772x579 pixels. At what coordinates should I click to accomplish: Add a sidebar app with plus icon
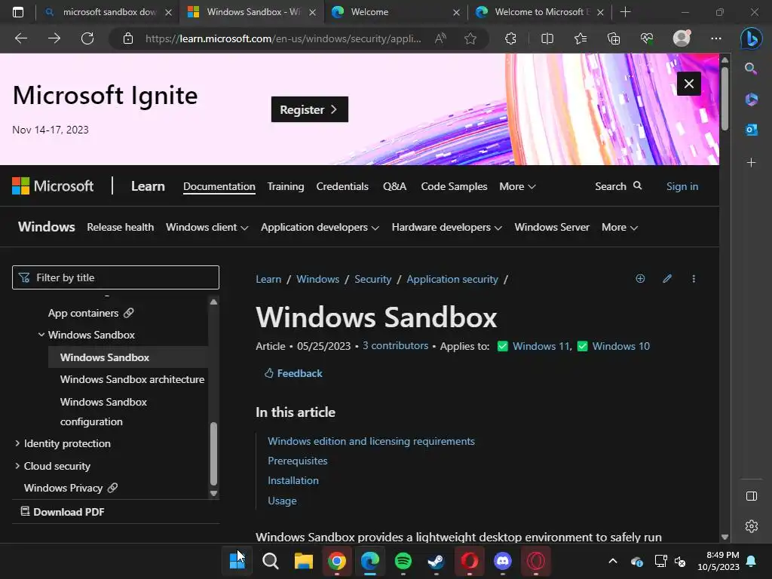click(x=752, y=163)
